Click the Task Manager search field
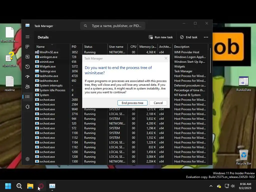Image resolution: width=256 pixels, height=192 pixels. (113, 26)
